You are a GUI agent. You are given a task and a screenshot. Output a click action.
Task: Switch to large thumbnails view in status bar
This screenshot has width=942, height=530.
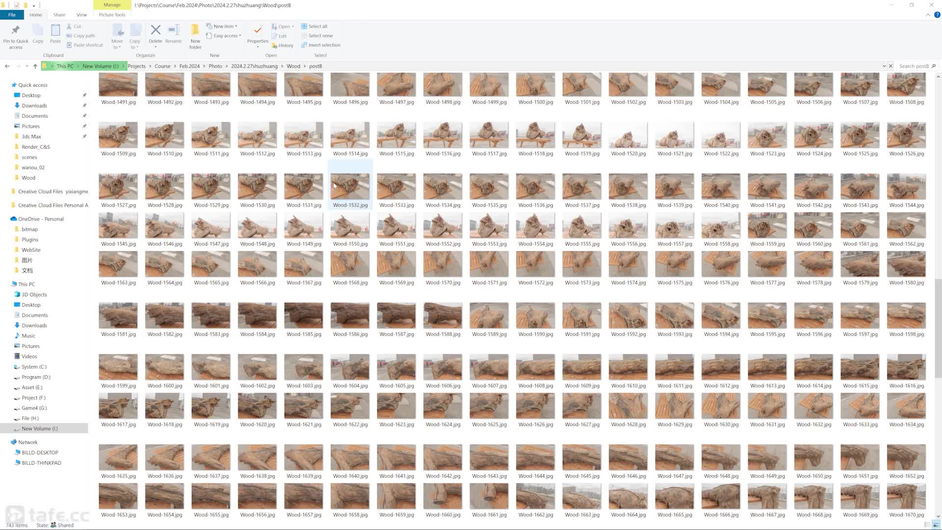pyautogui.click(x=936, y=525)
